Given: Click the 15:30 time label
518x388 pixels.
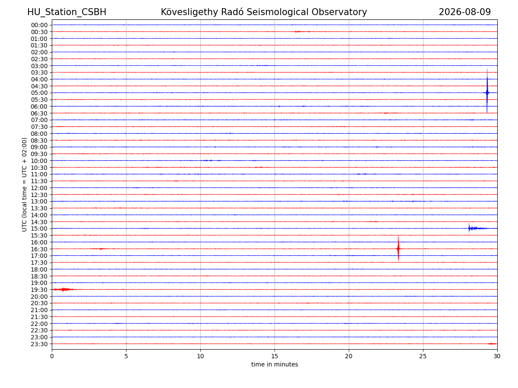Looking at the screenshot, I should coord(39,235).
